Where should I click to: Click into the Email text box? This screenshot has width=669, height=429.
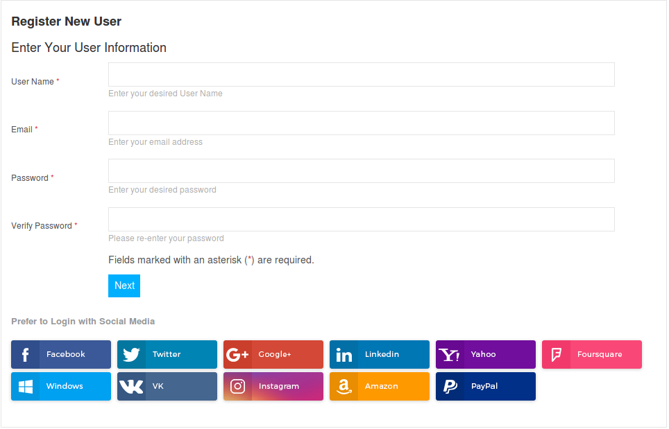pyautogui.click(x=361, y=123)
